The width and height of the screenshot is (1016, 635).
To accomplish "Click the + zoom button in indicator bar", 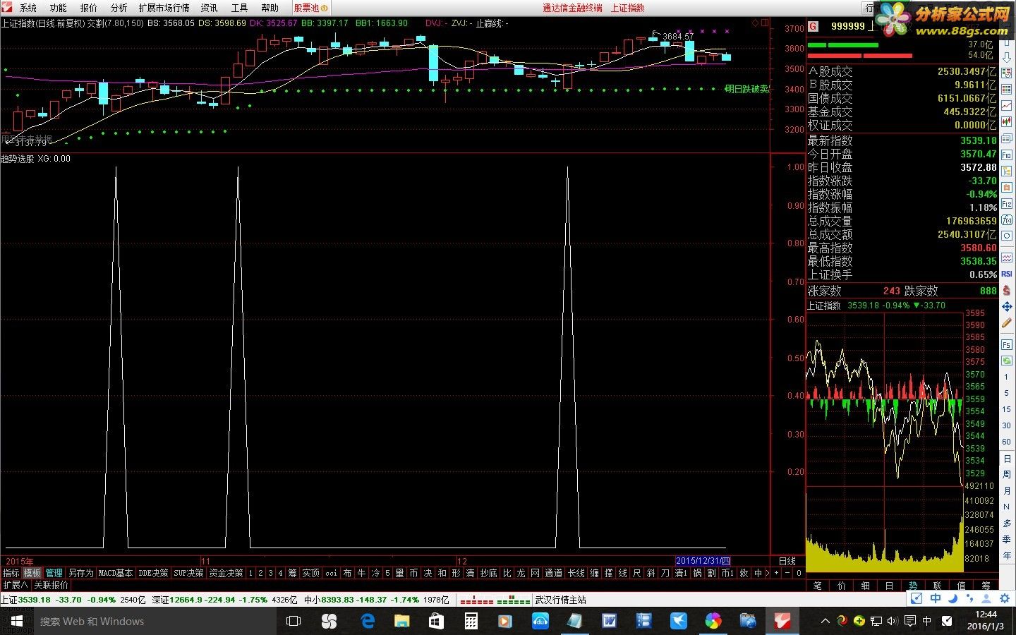I will pyautogui.click(x=776, y=573).
